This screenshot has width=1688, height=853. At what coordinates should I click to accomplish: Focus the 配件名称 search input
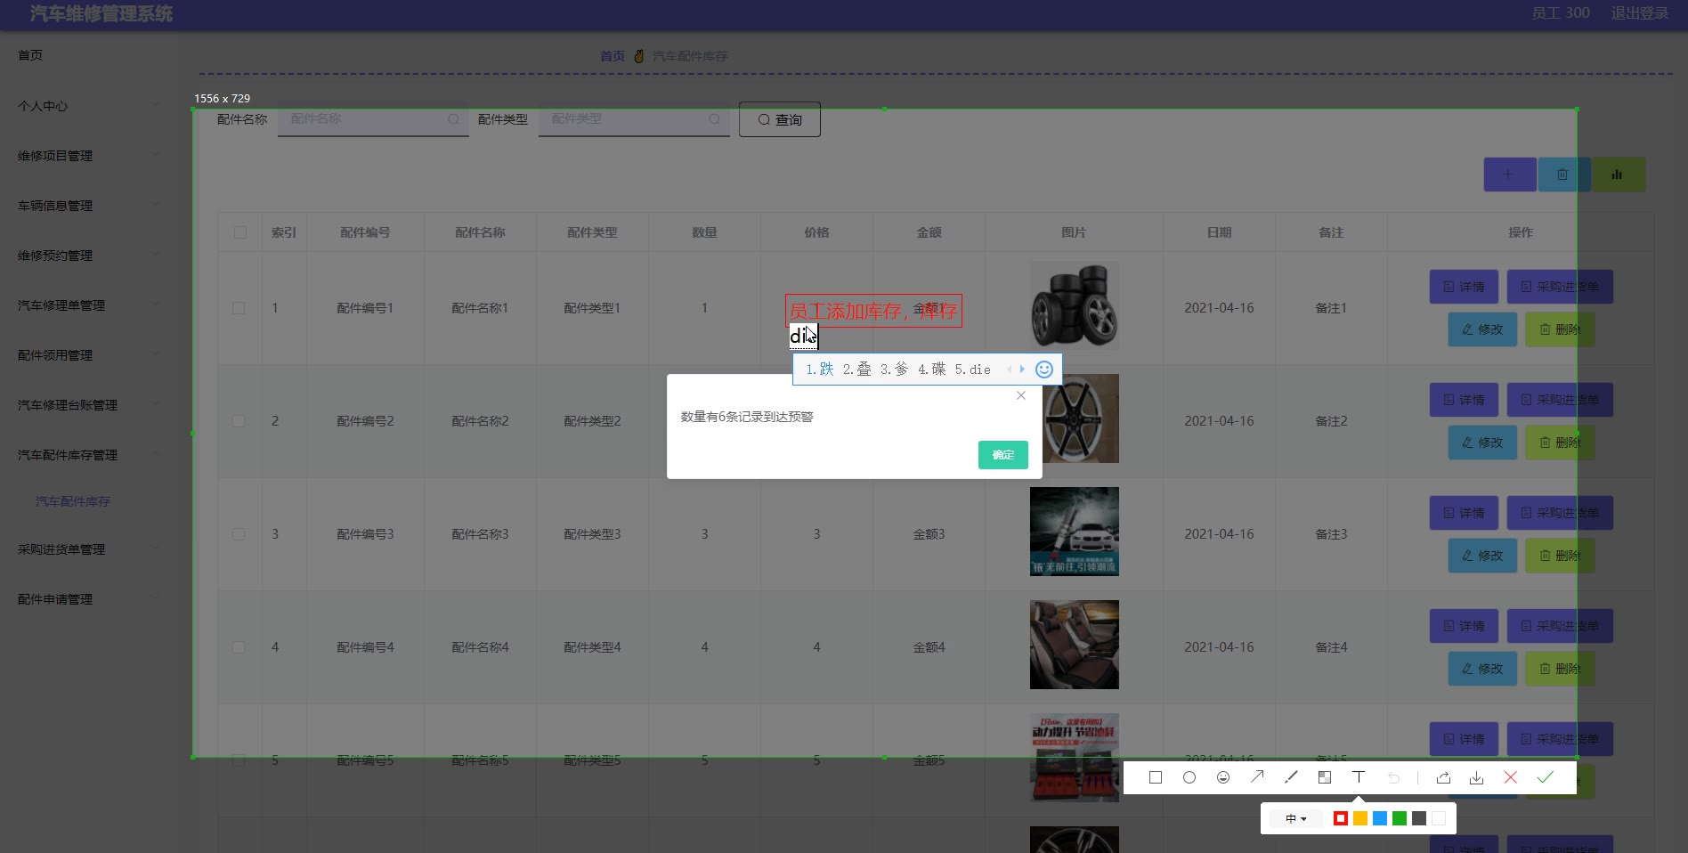pyautogui.click(x=373, y=119)
